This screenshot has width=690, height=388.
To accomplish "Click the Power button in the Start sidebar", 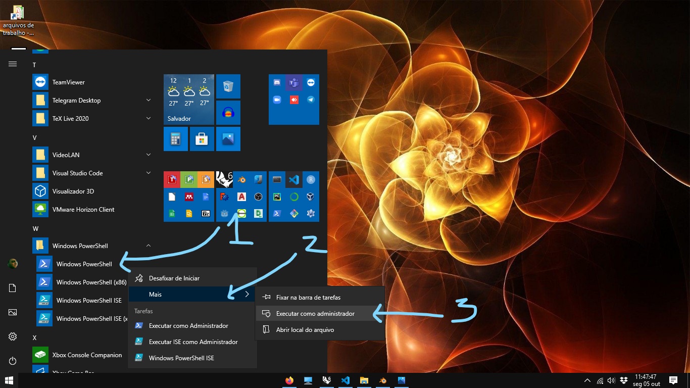I will click(x=13, y=361).
